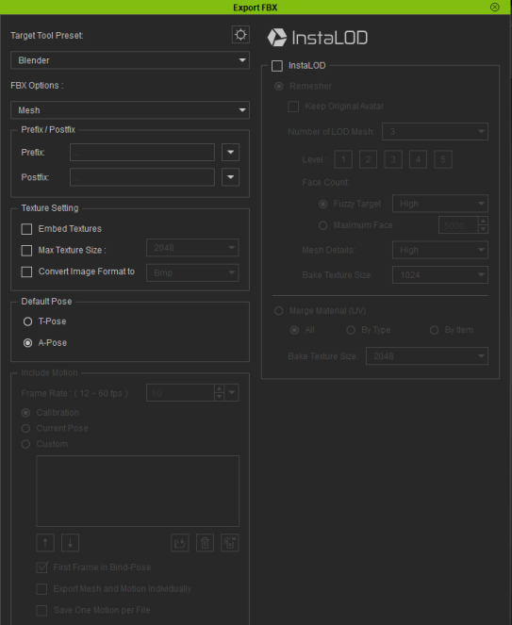This screenshot has height=625, width=512.
Task: Choose the Merge Material (UV) radio option
Action: coord(279,311)
